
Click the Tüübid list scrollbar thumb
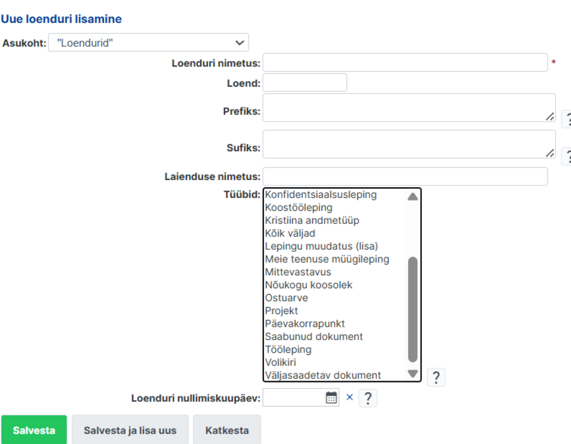[x=412, y=310]
